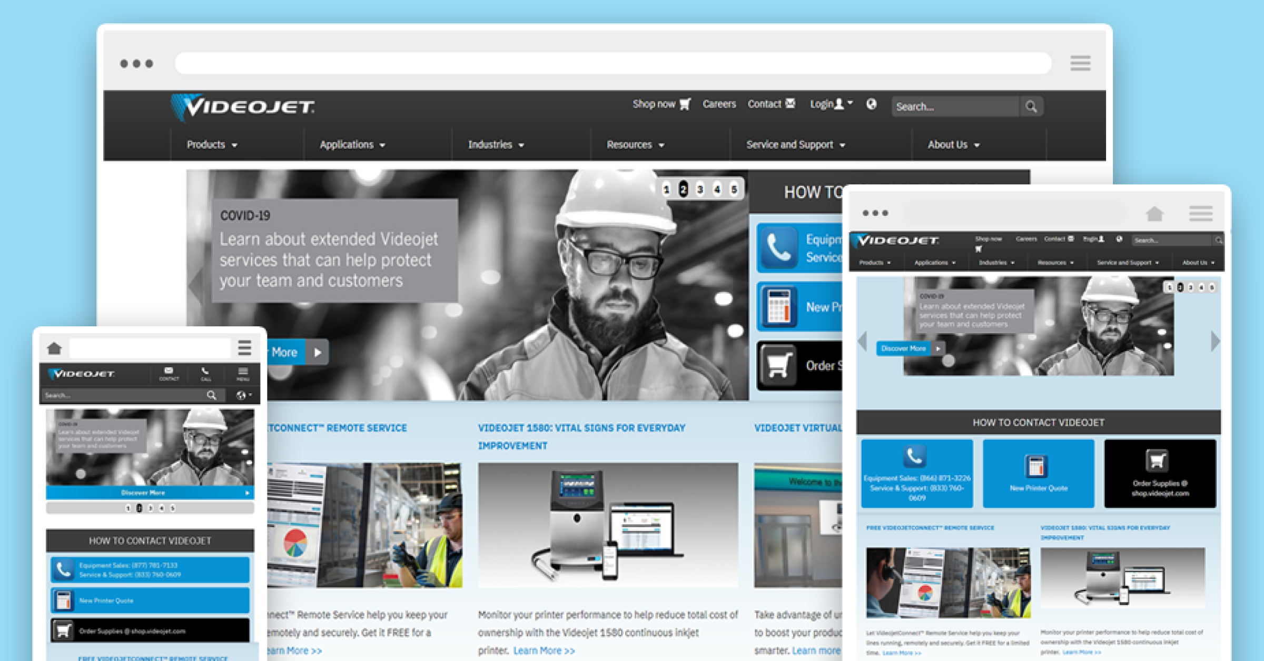This screenshot has height=661, width=1264.
Task: Select the Careers menu item
Action: click(719, 104)
